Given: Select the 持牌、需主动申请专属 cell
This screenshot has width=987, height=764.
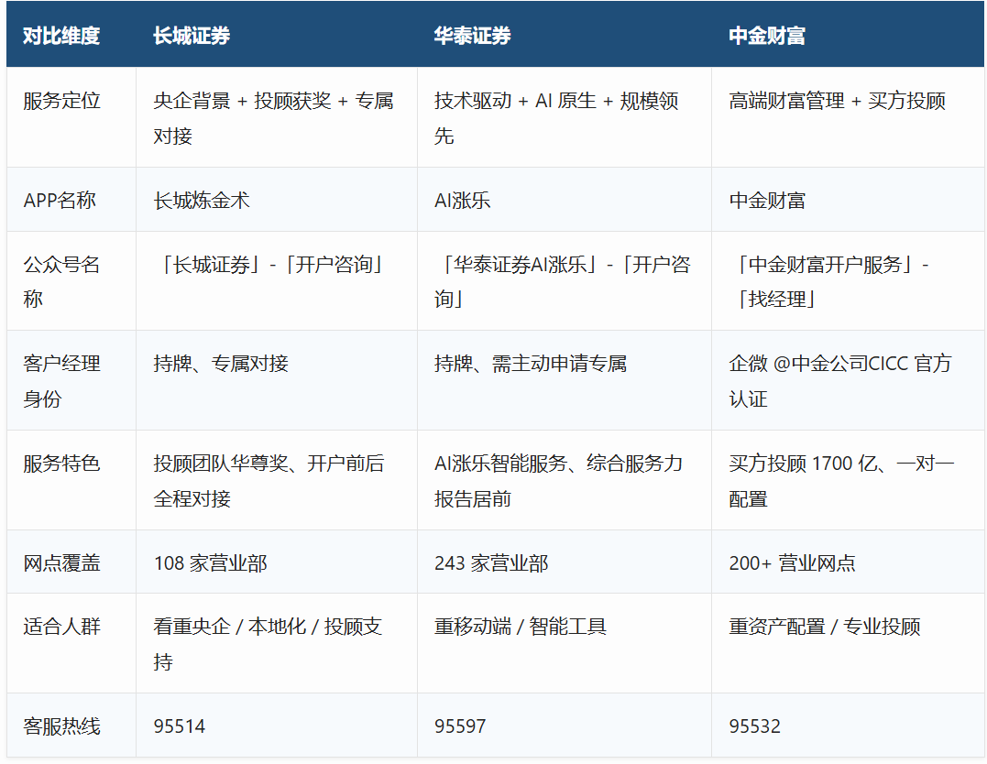Looking at the screenshot, I should [x=564, y=380].
